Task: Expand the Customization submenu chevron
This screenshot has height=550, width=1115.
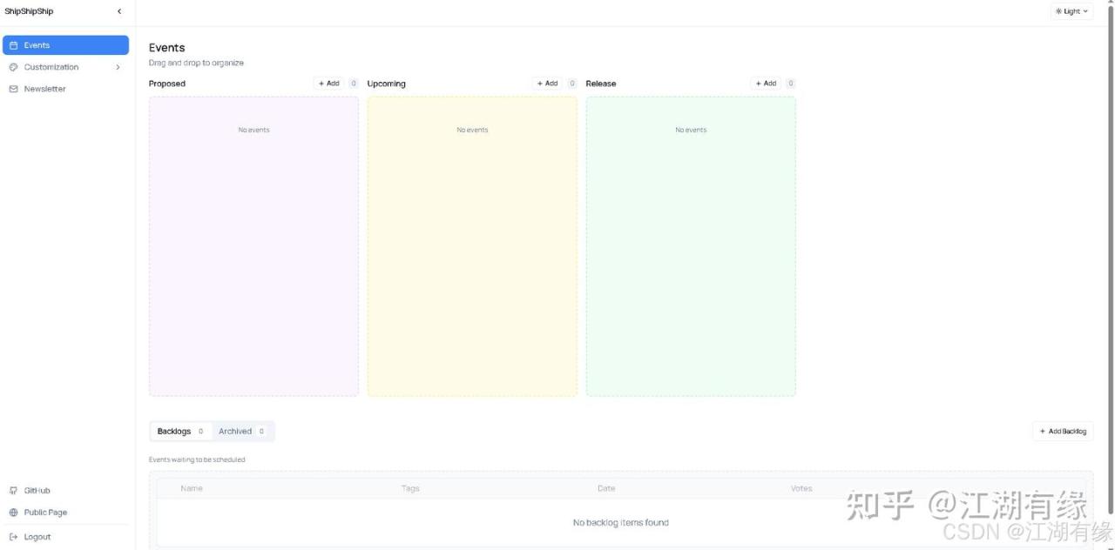Action: (x=118, y=67)
